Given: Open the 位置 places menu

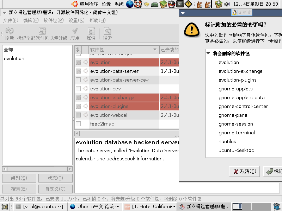Looking at the screenshot, I should 106,4.
